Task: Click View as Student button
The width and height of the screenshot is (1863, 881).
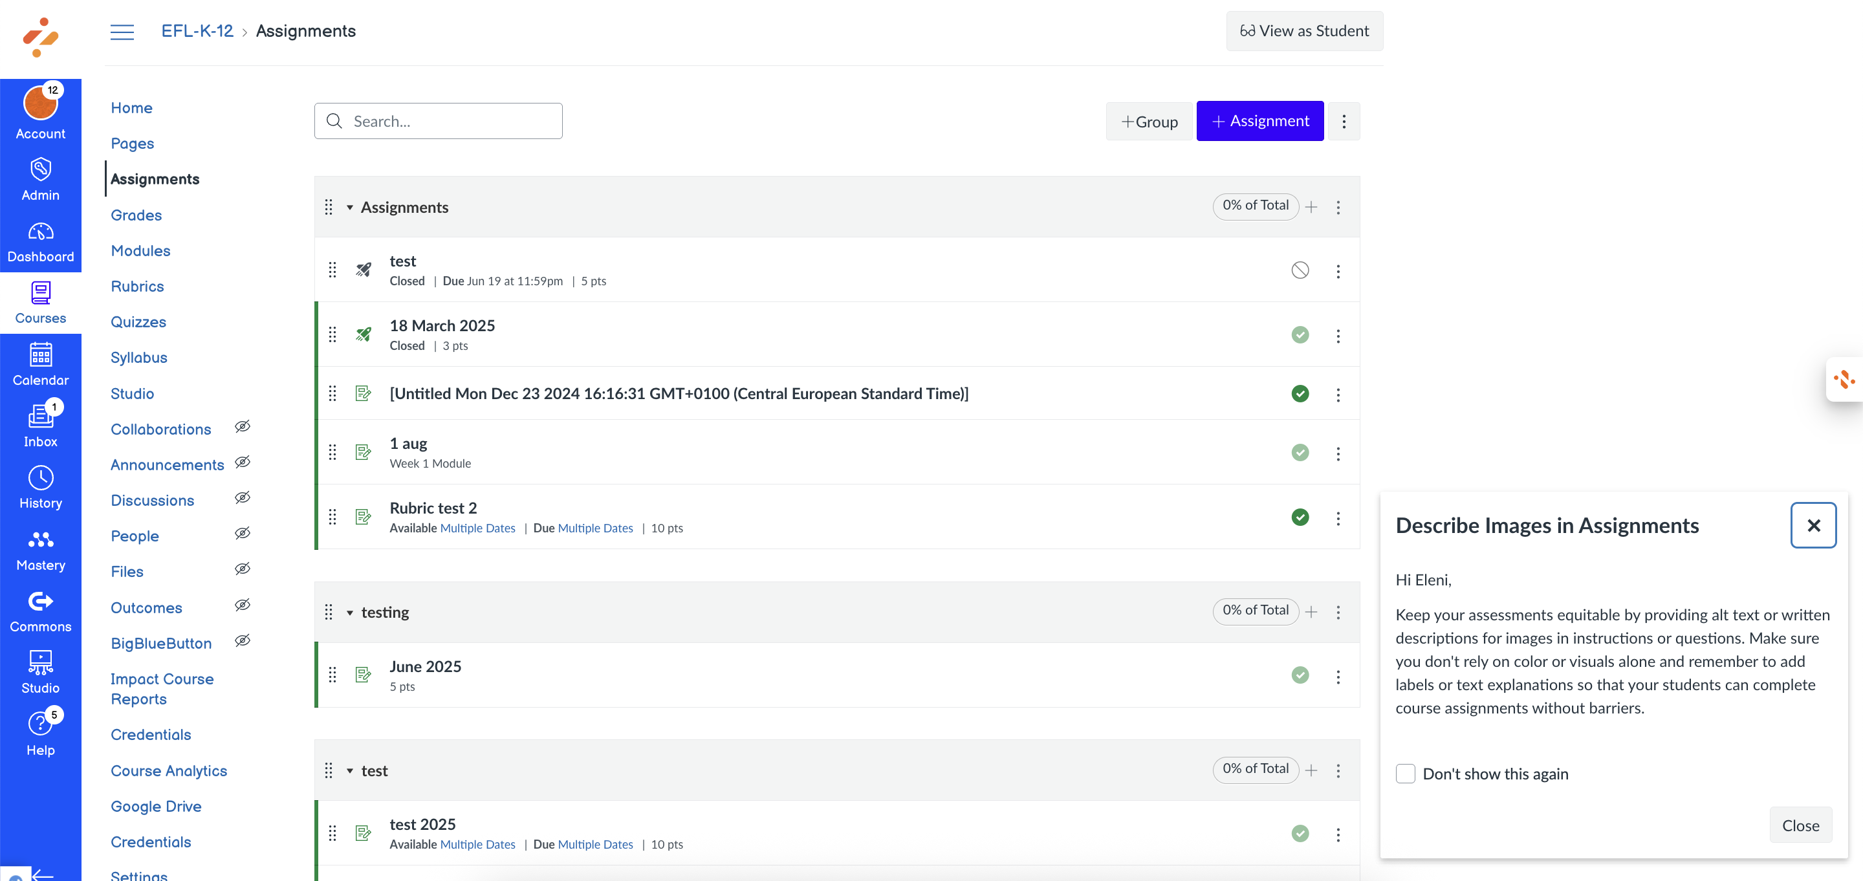Action: (x=1304, y=31)
